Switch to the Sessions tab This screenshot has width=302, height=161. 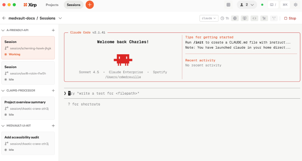pos(74,5)
